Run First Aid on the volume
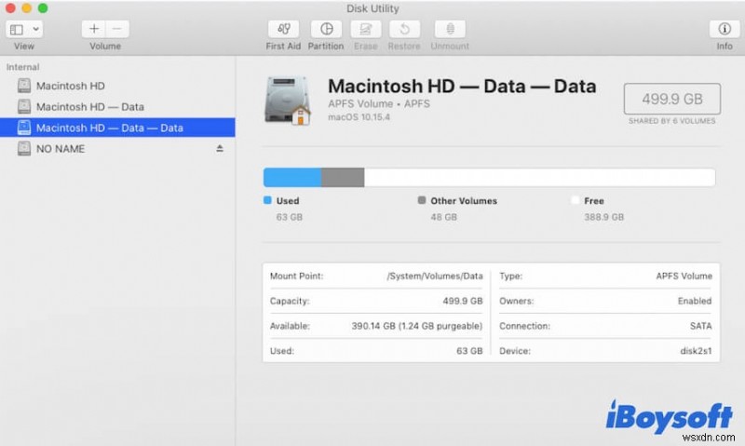This screenshot has height=446, width=745. [x=284, y=29]
